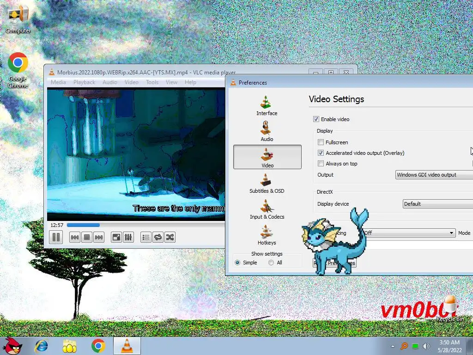
Task: Open the Media menu in VLC
Action: [58, 82]
